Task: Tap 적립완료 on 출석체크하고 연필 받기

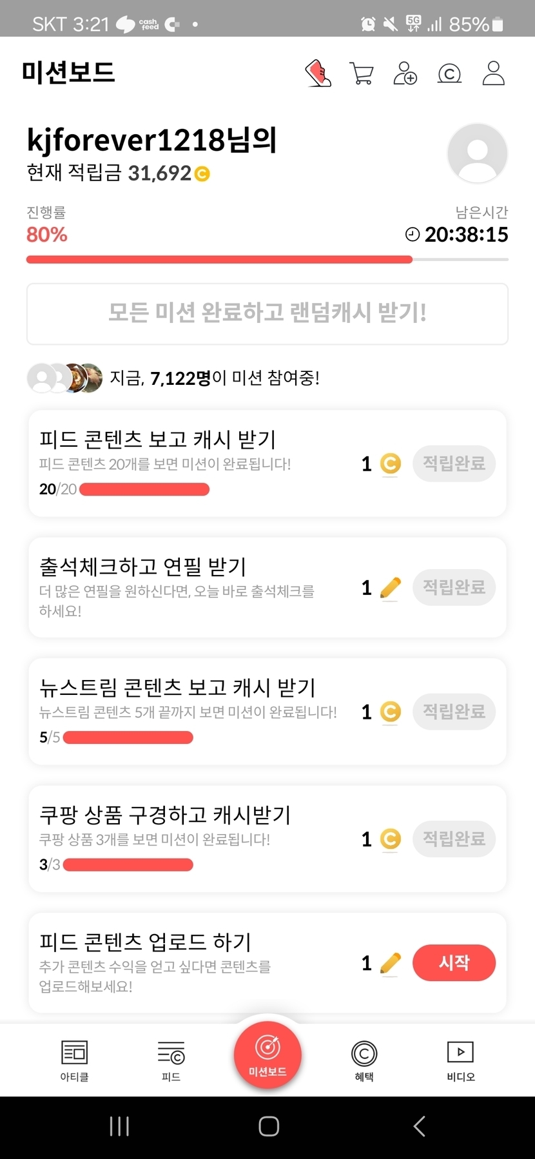Action: pos(454,587)
